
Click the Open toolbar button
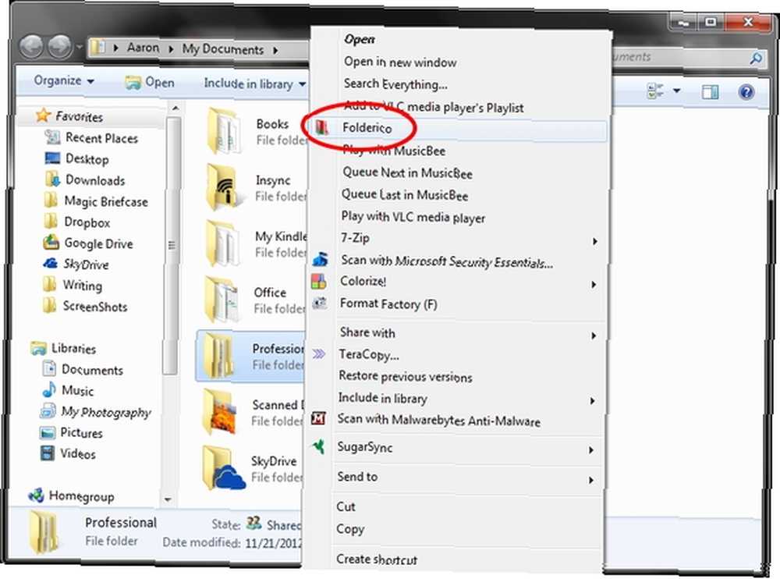(x=150, y=82)
